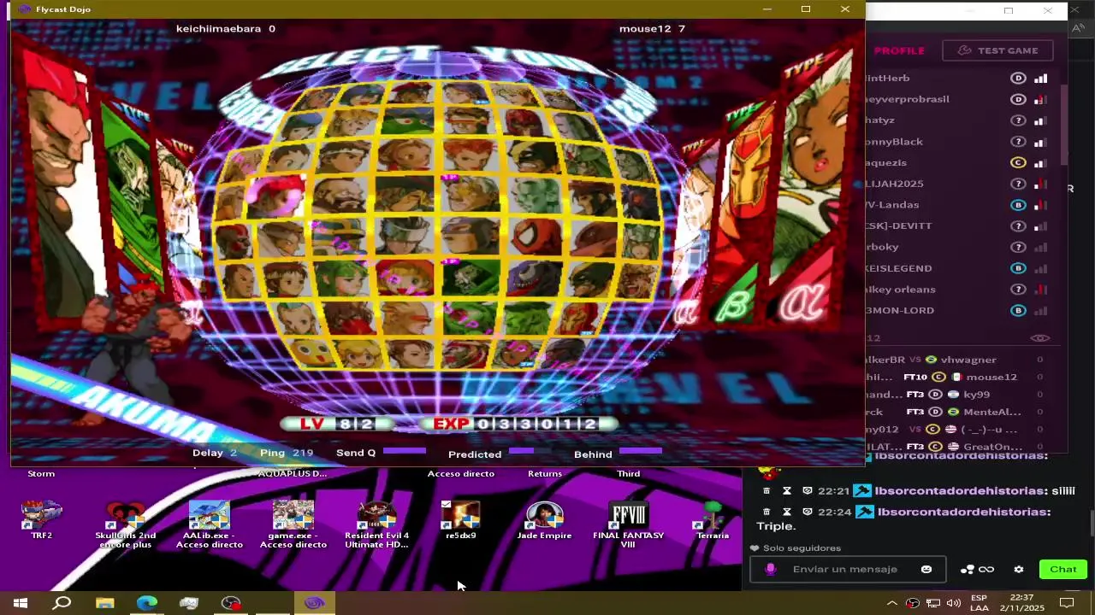Image resolution: width=1095 pixels, height=615 pixels.
Task: Open taskbar search magnifier
Action: pos(62,603)
